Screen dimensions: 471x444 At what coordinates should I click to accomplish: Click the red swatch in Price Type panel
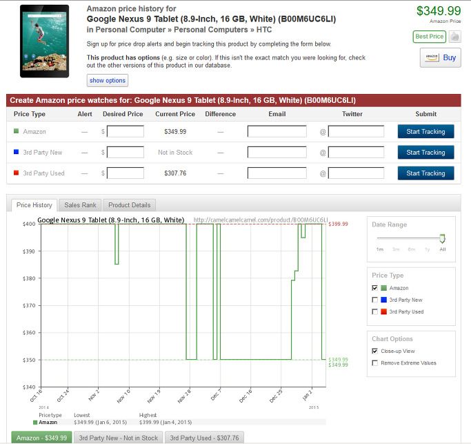click(383, 311)
